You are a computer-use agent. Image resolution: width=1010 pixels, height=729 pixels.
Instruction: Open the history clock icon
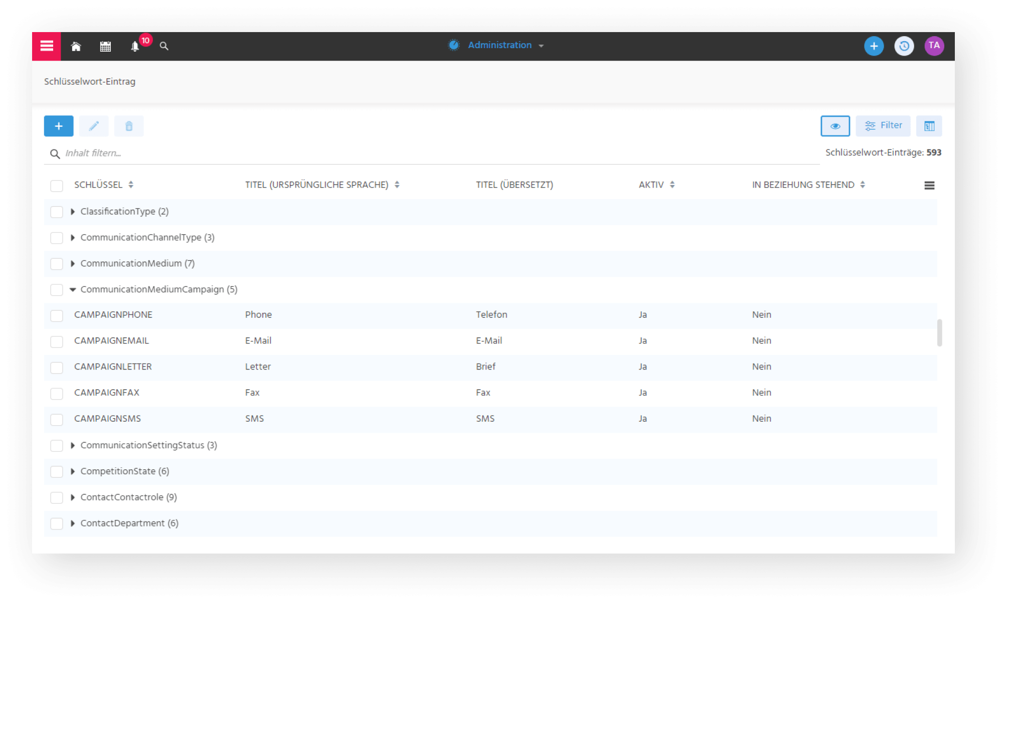coord(904,46)
